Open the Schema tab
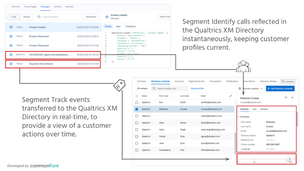This screenshot has width=304, height=171. tap(58, 6)
